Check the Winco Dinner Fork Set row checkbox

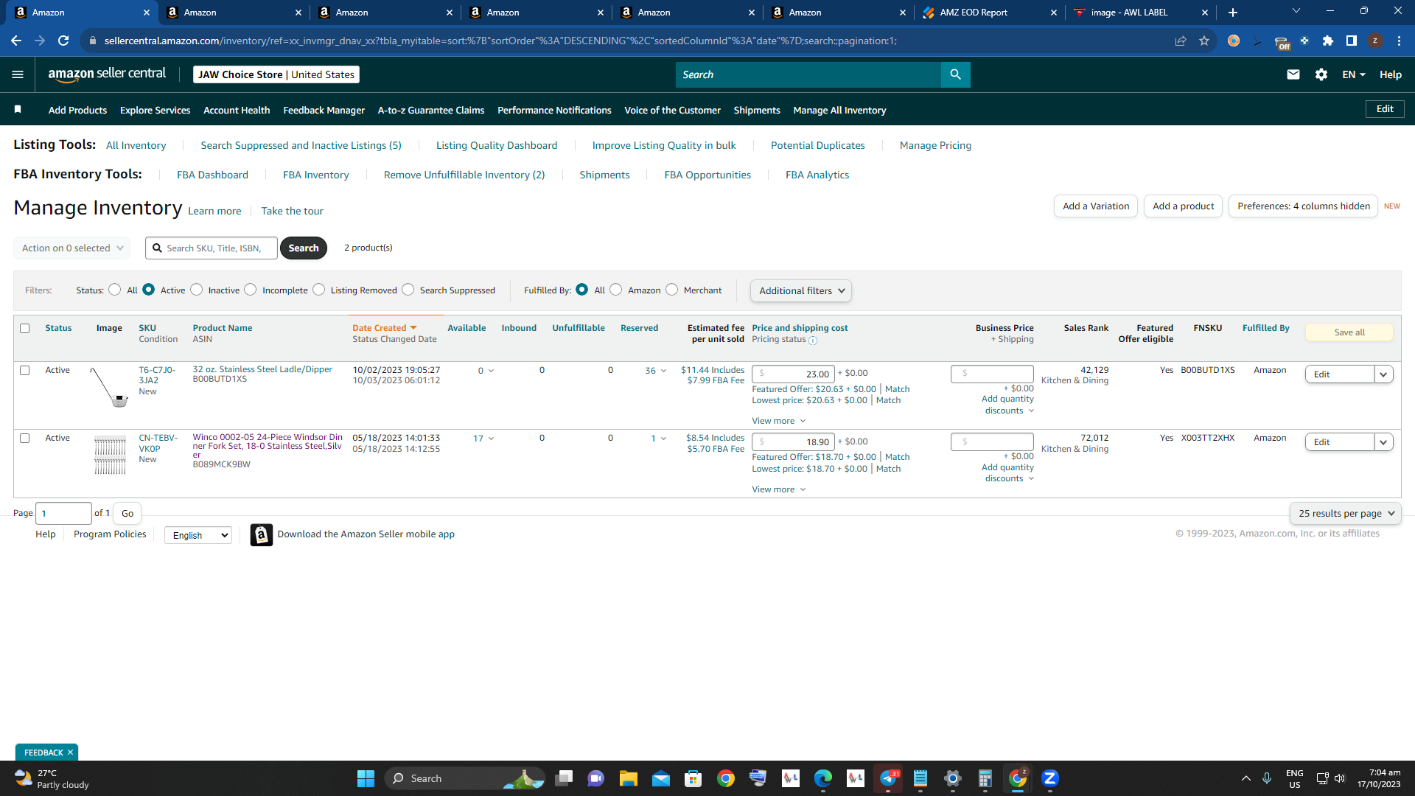point(25,439)
